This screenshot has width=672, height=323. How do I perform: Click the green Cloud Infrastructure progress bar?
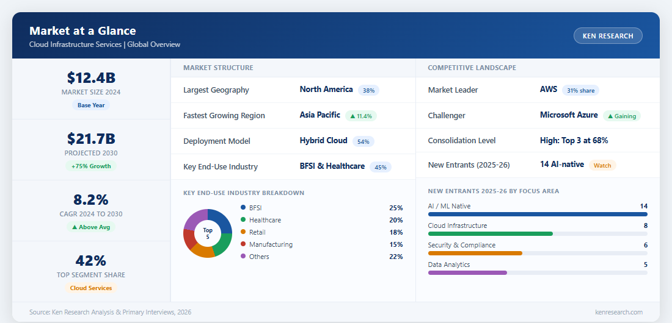click(491, 233)
